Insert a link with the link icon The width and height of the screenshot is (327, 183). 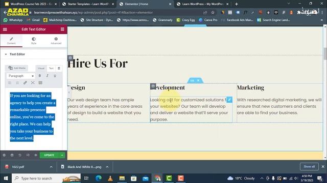[x=25, y=83]
